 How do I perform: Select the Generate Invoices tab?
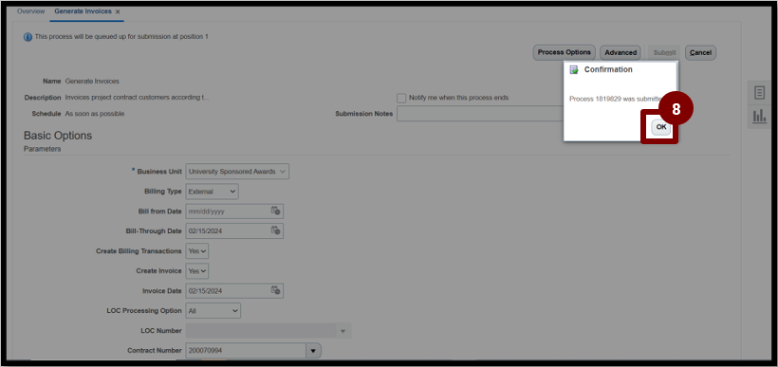(x=83, y=11)
